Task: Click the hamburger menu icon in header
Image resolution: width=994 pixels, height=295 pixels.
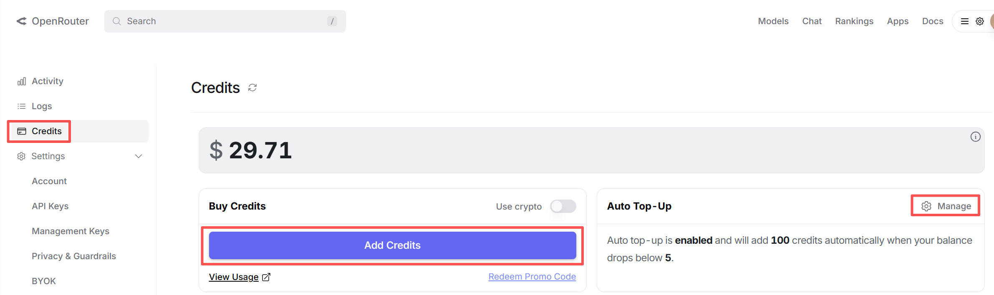Action: coord(964,21)
